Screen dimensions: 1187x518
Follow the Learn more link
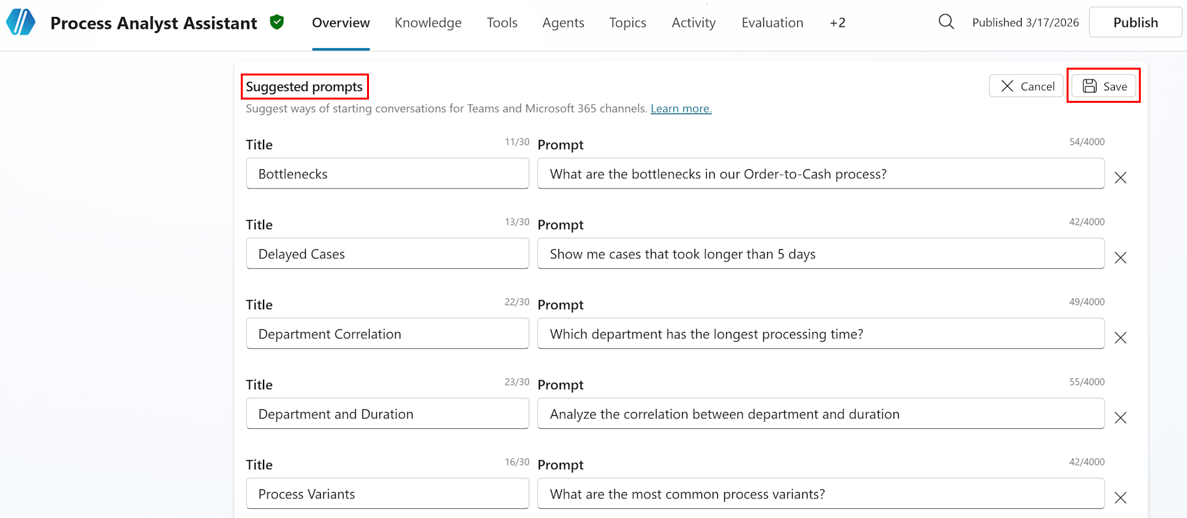tap(681, 109)
